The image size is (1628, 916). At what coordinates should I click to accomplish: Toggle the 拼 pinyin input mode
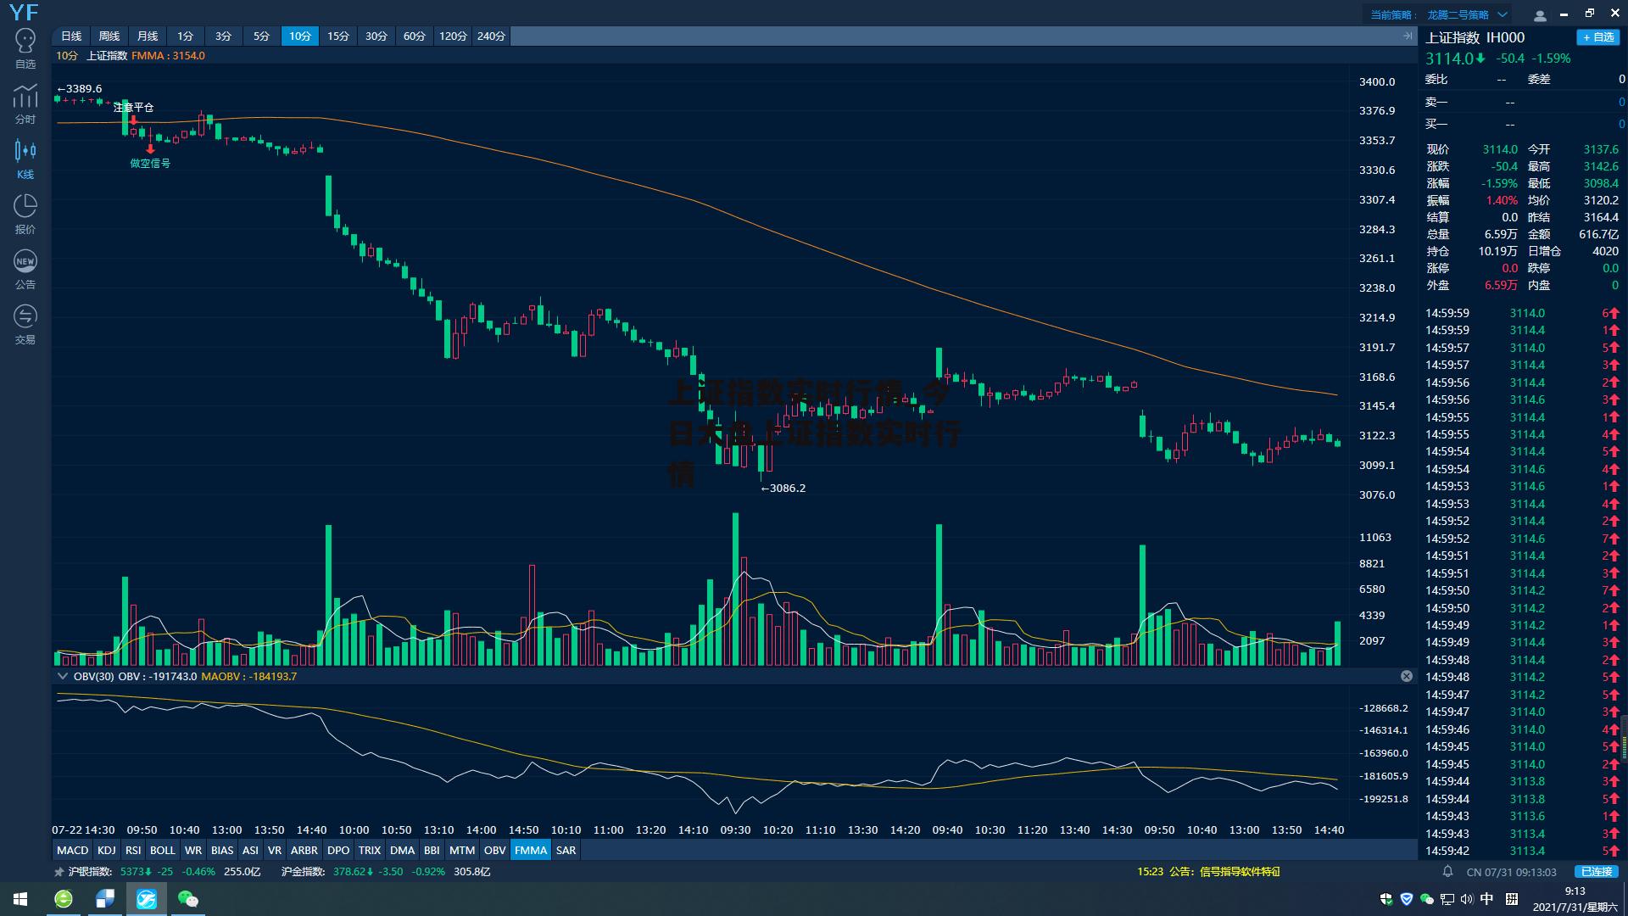click(x=1512, y=899)
